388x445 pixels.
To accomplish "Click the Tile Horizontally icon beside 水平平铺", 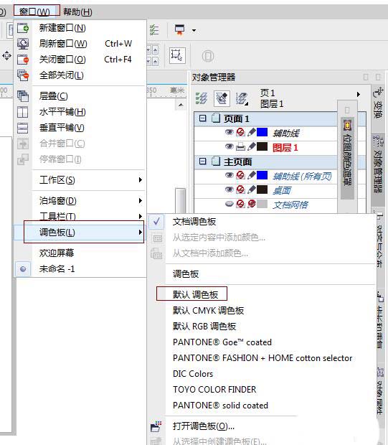I will pyautogui.click(x=23, y=112).
